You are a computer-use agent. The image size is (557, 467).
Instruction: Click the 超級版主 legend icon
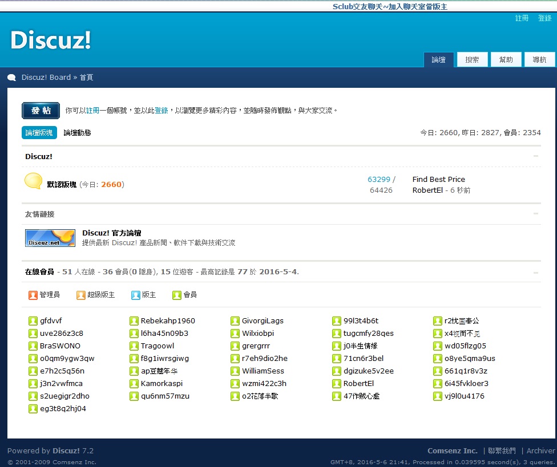[x=81, y=295]
